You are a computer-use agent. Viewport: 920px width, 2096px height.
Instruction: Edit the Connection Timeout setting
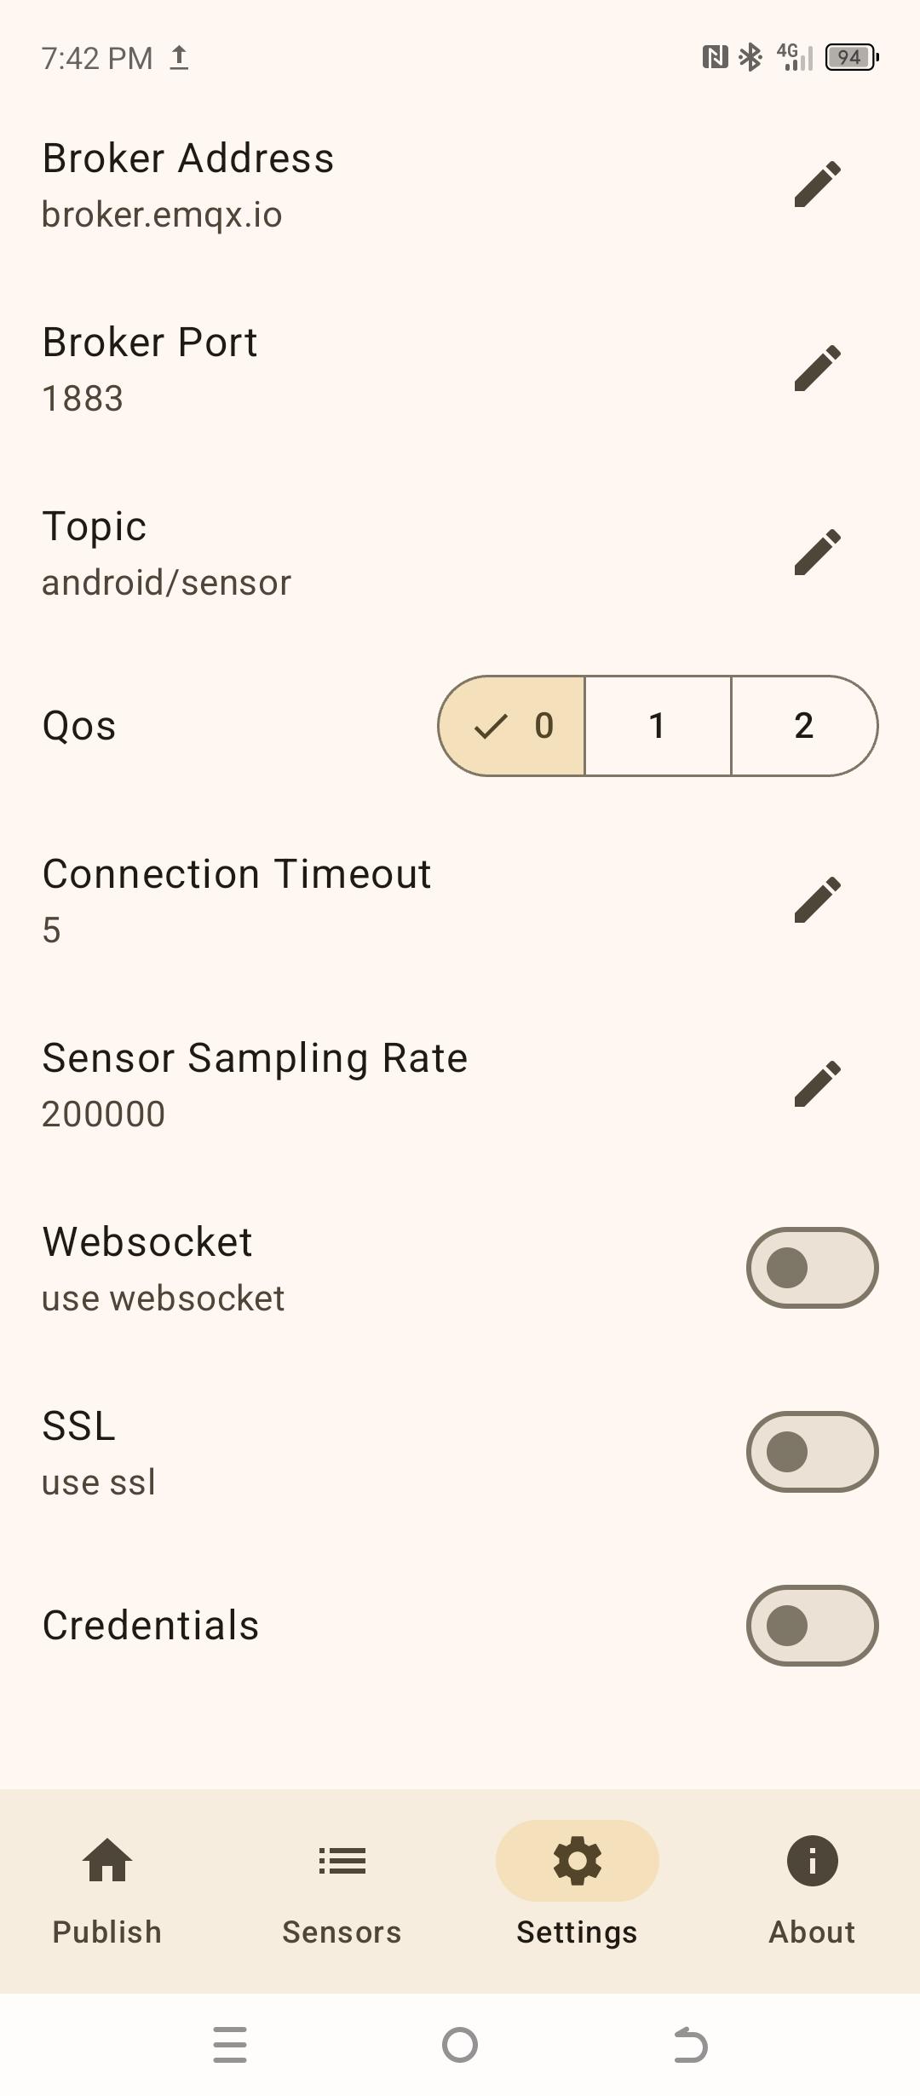[817, 900]
